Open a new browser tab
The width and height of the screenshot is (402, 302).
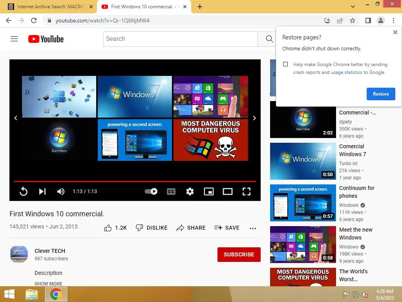tap(200, 7)
